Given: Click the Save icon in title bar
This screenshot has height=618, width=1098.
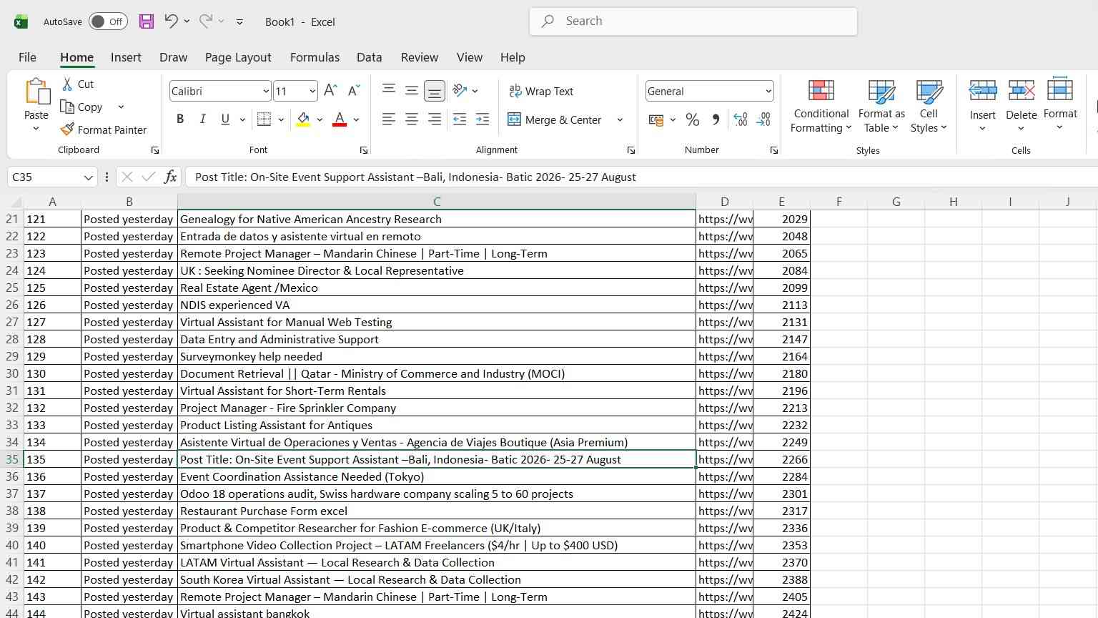Looking at the screenshot, I should (x=147, y=21).
